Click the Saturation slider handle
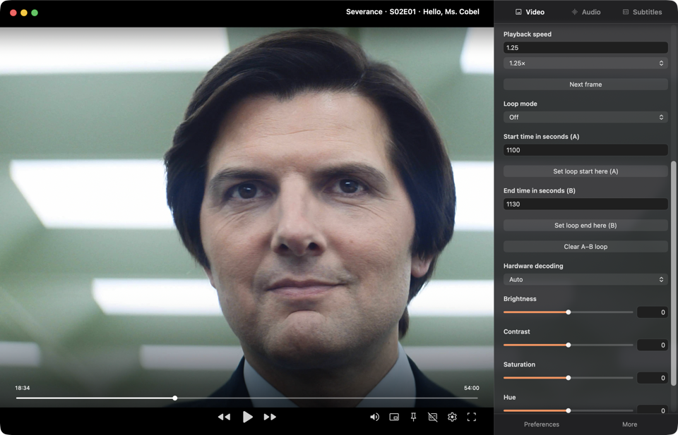The image size is (678, 435). (x=568, y=378)
